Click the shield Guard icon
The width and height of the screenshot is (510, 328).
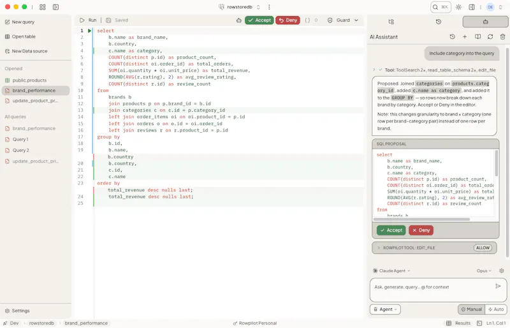point(330,20)
